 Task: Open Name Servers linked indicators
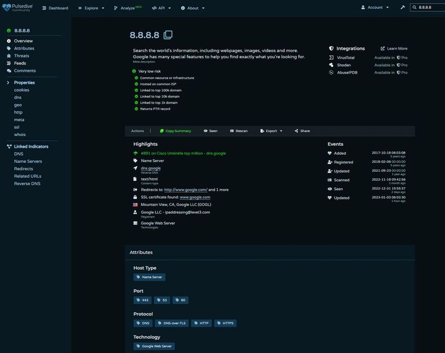pyautogui.click(x=28, y=161)
